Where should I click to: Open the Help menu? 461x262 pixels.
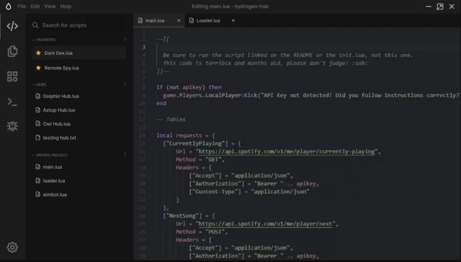tap(66, 6)
